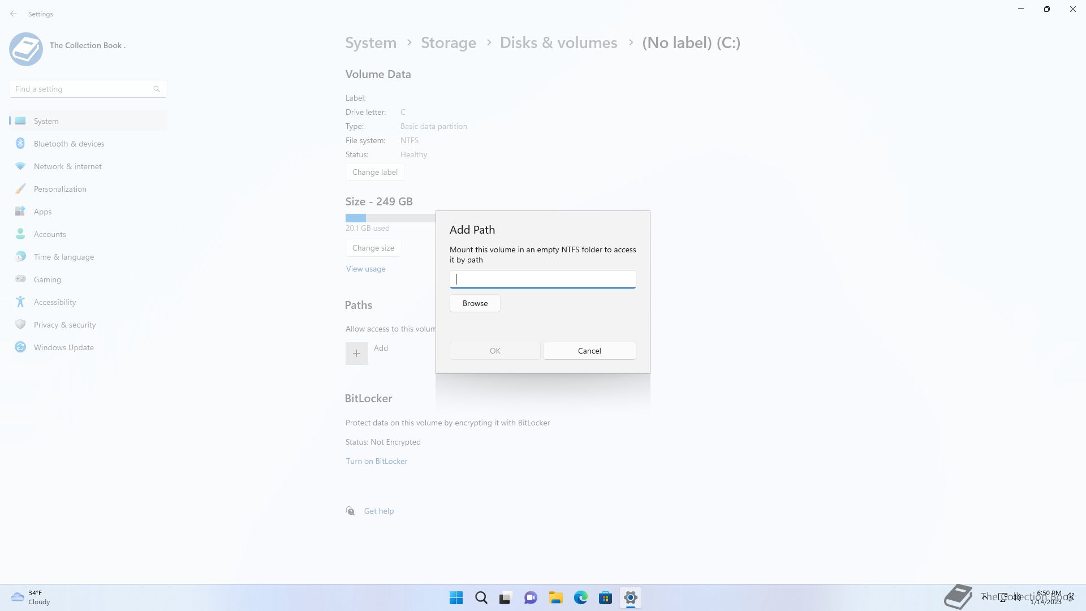Open File Explorer from the taskbar
Image resolution: width=1086 pixels, height=611 pixels.
555,597
